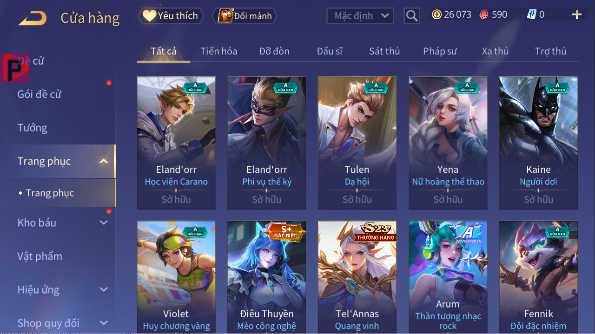Image resolution: width=595 pixels, height=334 pixels.
Task: Expand the Hiệu ứng sidebar section
Action: pyautogui.click(x=104, y=289)
